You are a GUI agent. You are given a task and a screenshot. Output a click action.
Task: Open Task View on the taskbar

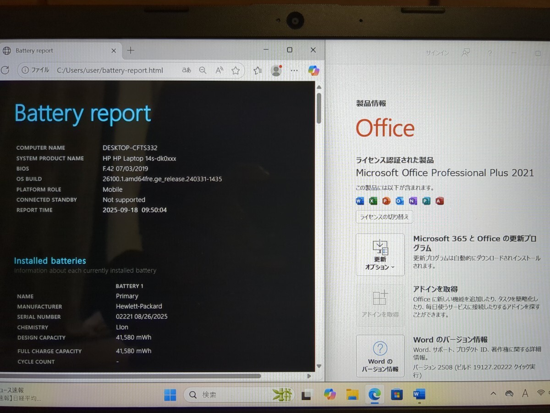click(307, 395)
